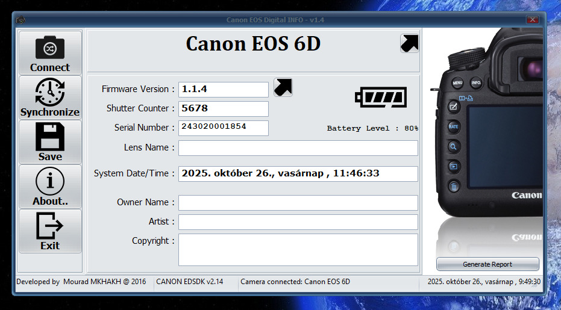Click the 'Canon EOS 6D' heading
The width and height of the screenshot is (561, 310).
253,44
